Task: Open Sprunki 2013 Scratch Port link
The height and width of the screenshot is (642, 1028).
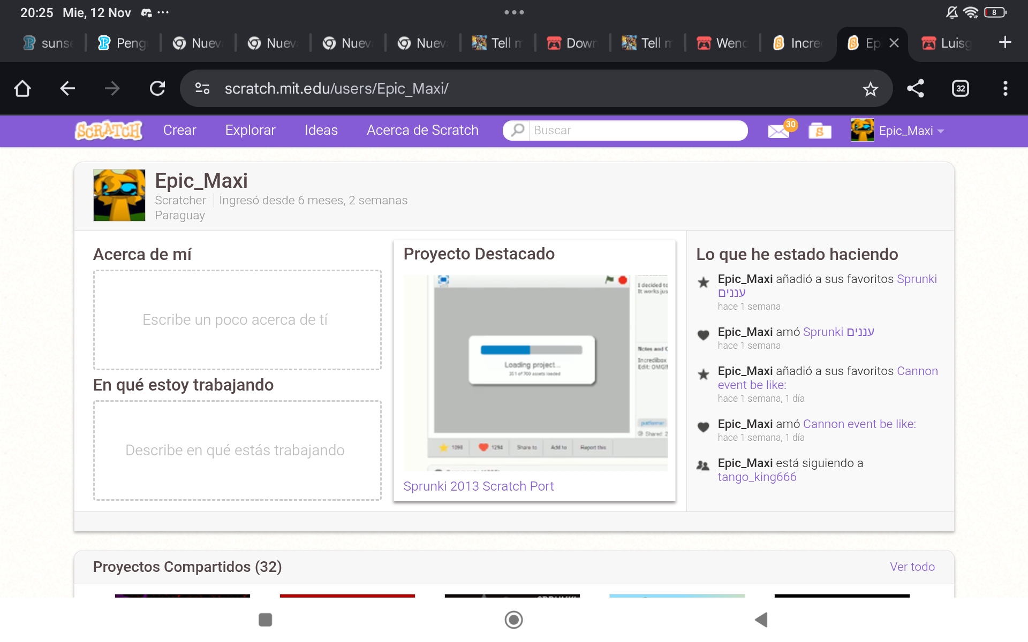Action: 478,486
